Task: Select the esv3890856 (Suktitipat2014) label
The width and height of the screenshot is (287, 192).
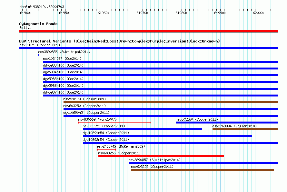Action: pos(64,52)
